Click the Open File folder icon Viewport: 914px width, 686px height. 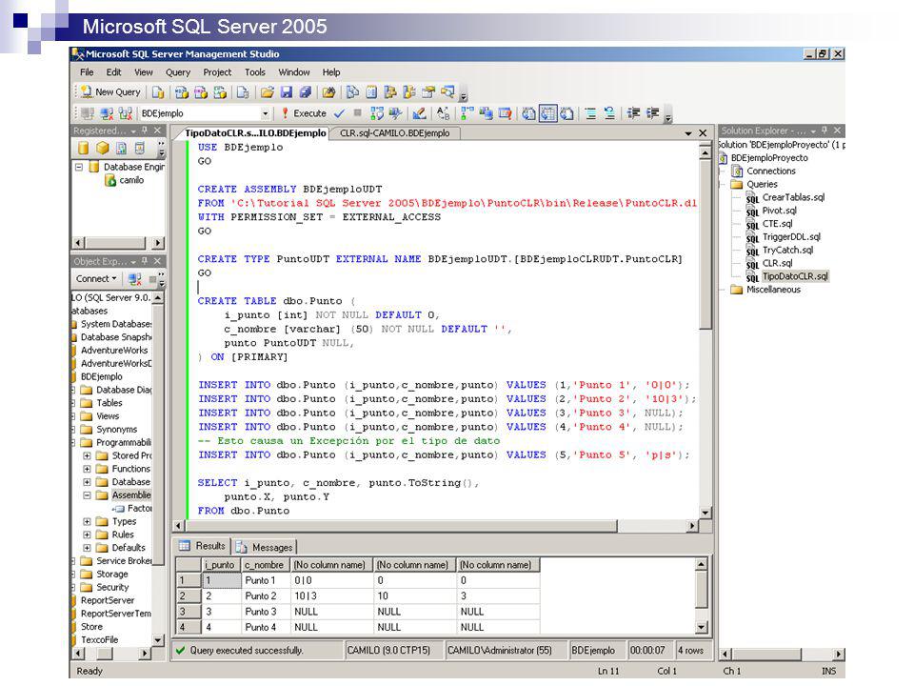268,92
